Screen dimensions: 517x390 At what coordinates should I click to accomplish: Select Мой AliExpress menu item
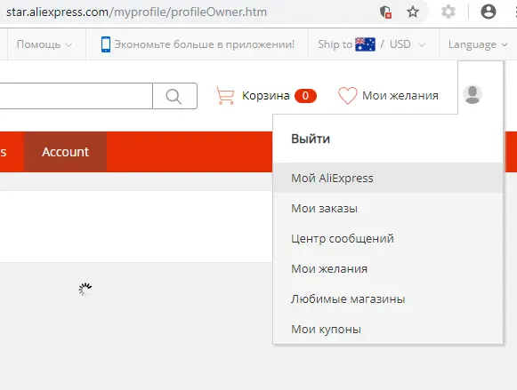click(388, 178)
